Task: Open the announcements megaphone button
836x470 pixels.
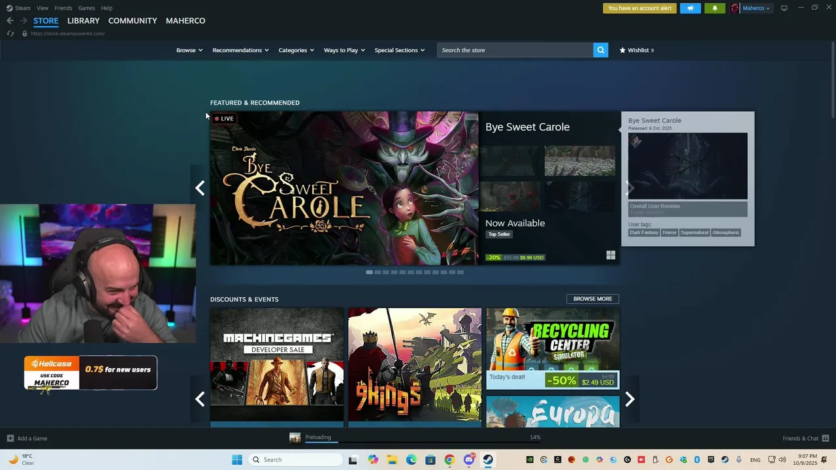Action: tap(690, 8)
